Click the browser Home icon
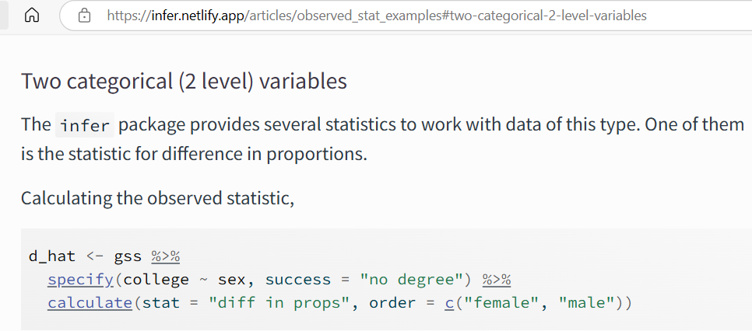The height and width of the screenshot is (331, 752). (x=32, y=16)
